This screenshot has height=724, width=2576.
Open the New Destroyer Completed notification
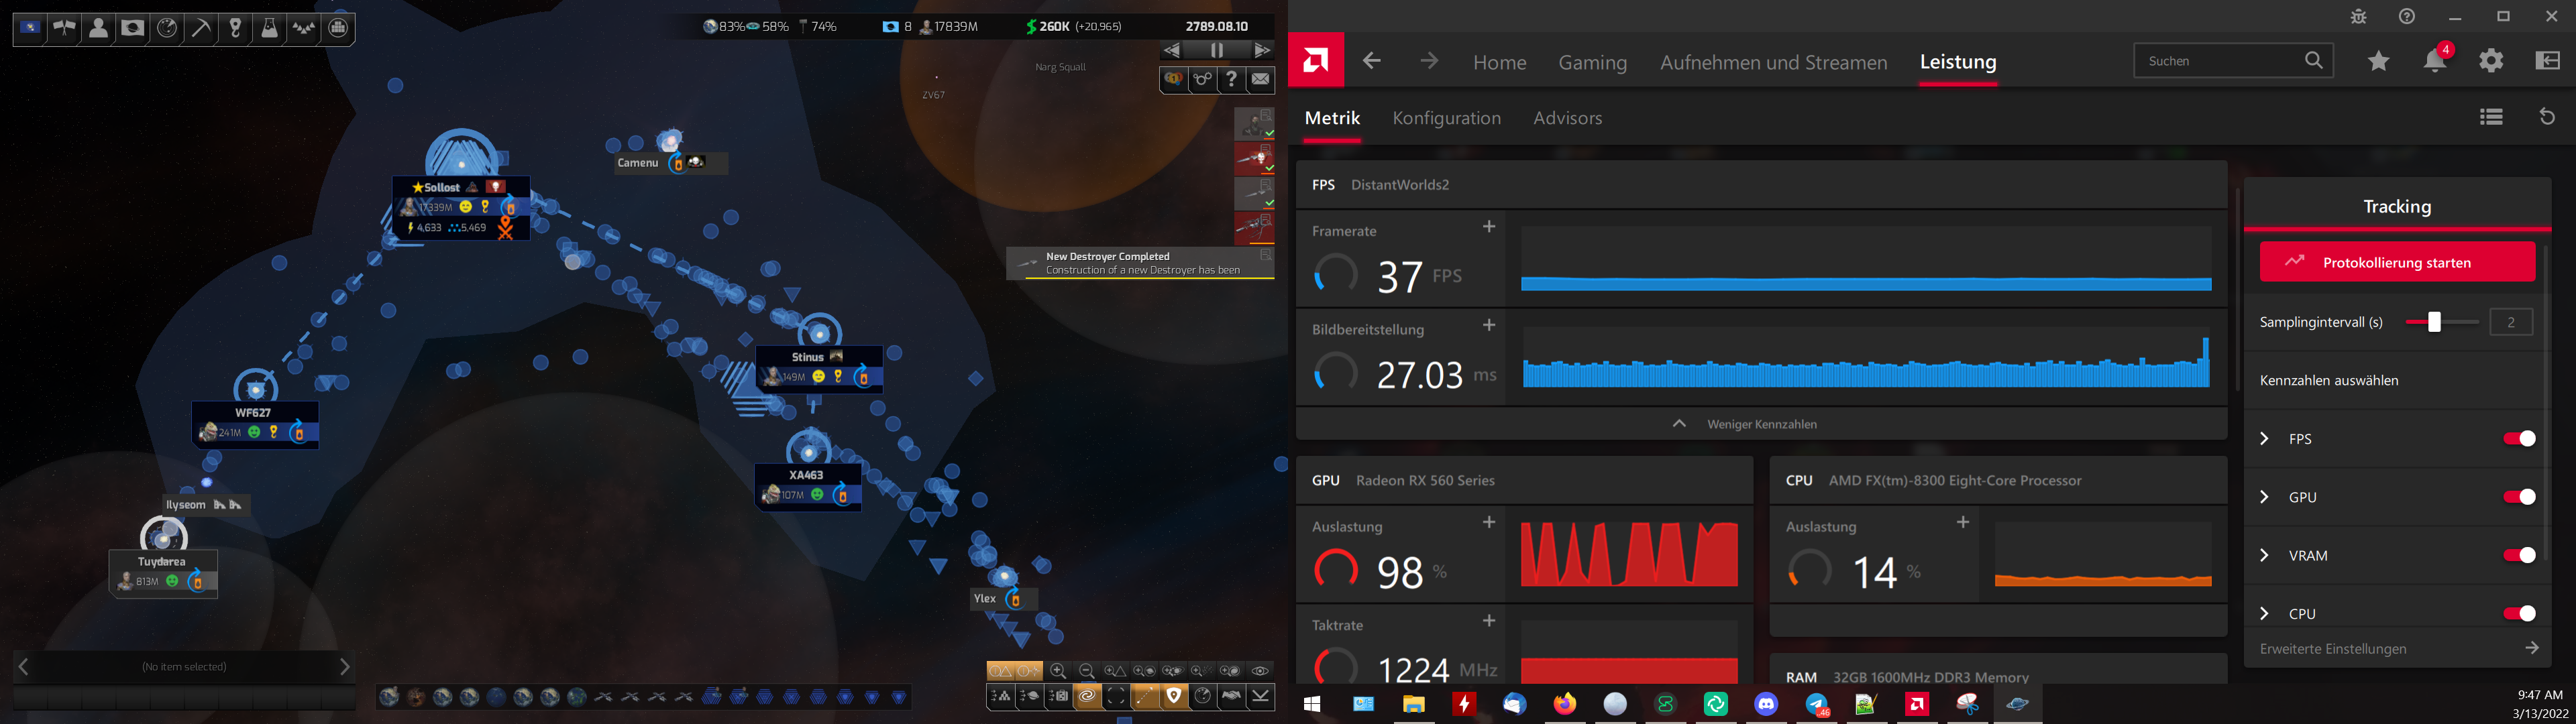(x=1140, y=263)
